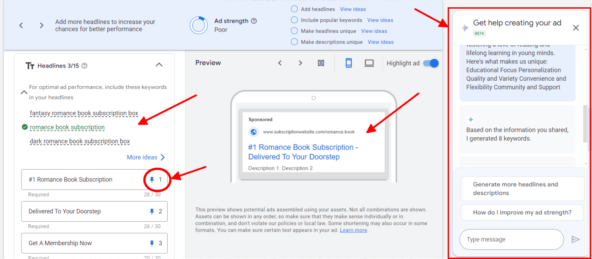View ideas for Include popular keywords

point(380,20)
